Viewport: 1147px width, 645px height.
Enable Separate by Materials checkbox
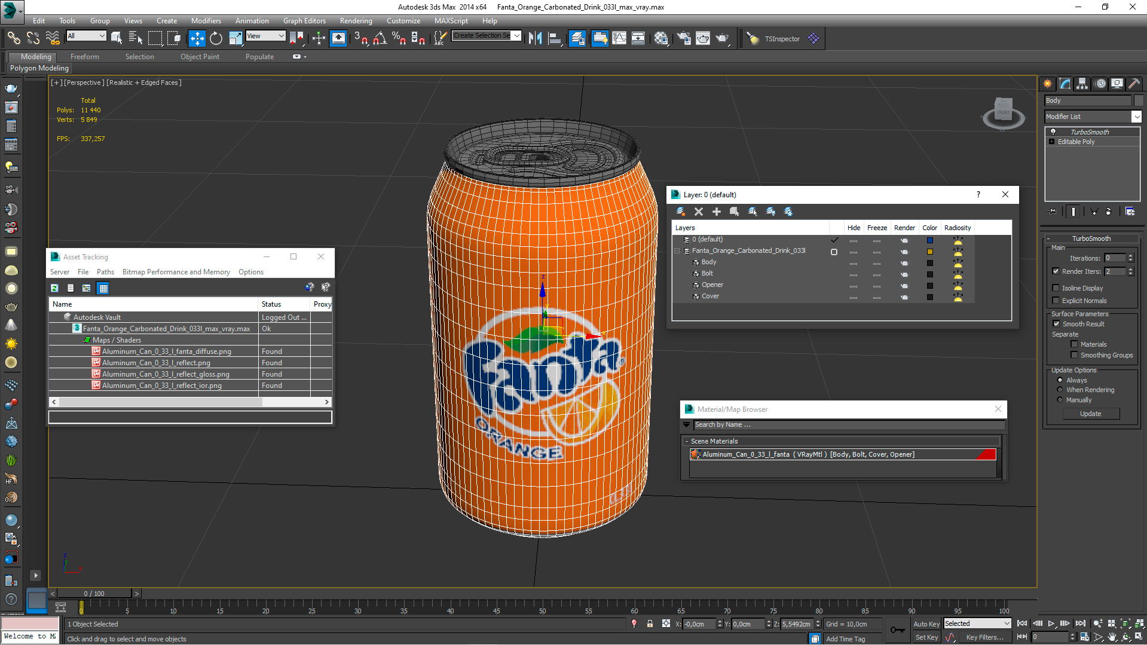[1074, 344]
